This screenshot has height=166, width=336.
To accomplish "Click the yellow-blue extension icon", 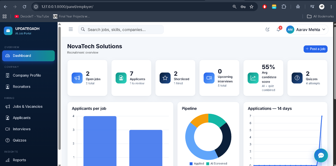I will coord(274,7).
